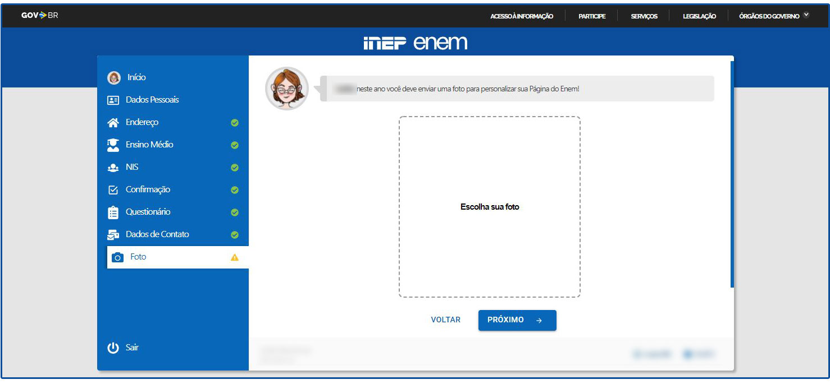Click yellow warning triangle beside Foto

click(x=235, y=257)
